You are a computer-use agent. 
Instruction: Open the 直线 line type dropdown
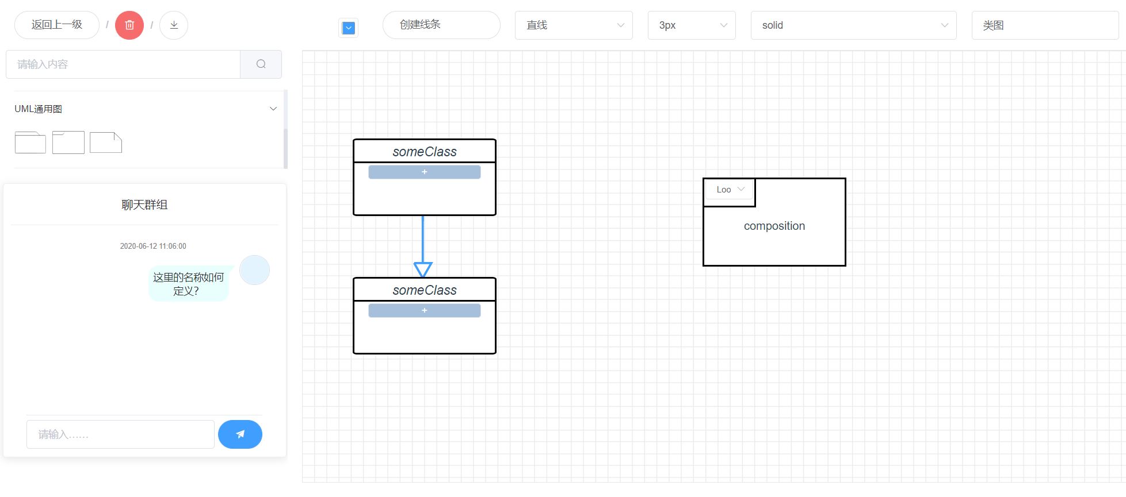coord(574,25)
